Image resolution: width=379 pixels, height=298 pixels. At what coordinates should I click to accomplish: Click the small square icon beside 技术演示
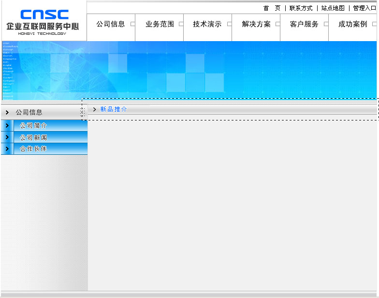229,24
